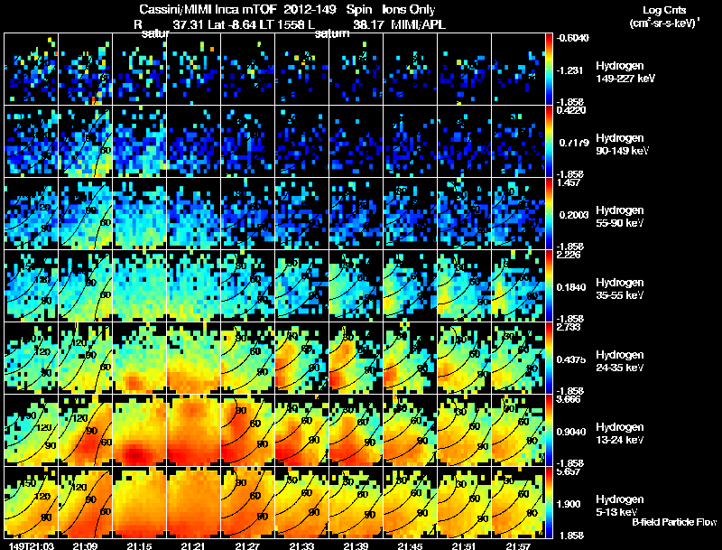722x550 pixels.
Task: Click the 'Cassini/MIMI Inca mTOF' title text
Action: click(208, 9)
